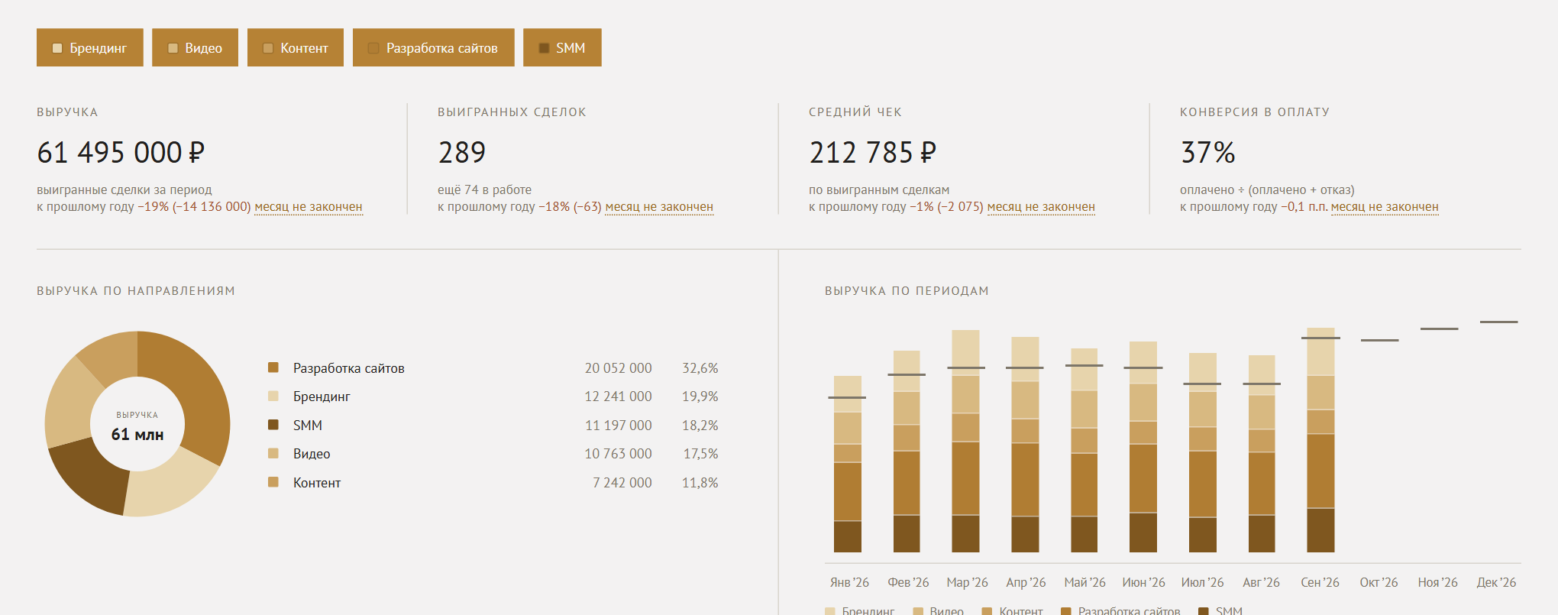Click the stacked bar for Июн '26
The width and height of the screenshot is (1558, 615).
tap(1143, 447)
